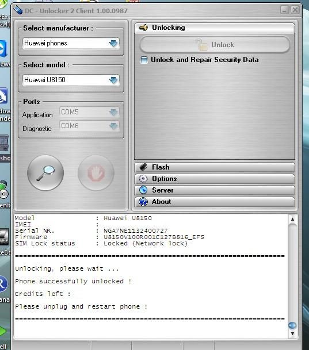This screenshot has height=350, width=309.
Task: Click the serial number NGA7NE1132400727 text
Action: point(136,230)
